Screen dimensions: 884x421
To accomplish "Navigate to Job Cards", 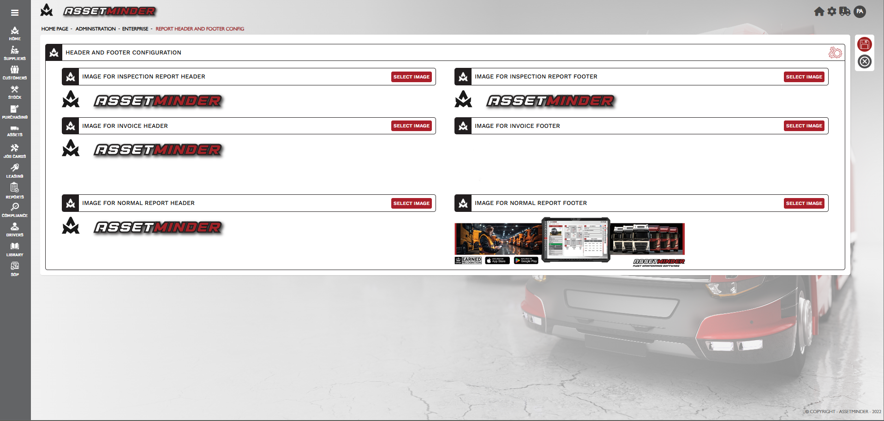I will click(x=15, y=151).
